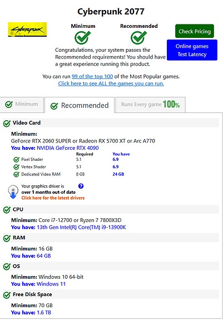Click the checkmark icon next to CPU
This screenshot has width=223, height=320.
[x=7, y=210]
